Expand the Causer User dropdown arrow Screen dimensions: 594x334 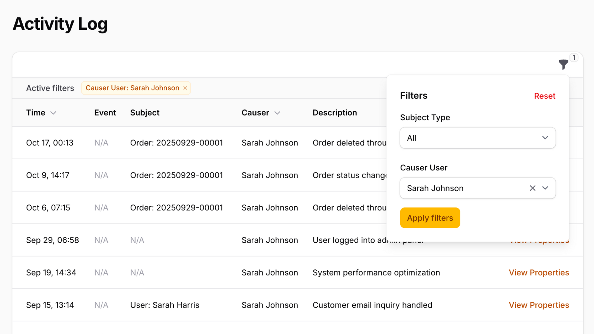click(545, 188)
